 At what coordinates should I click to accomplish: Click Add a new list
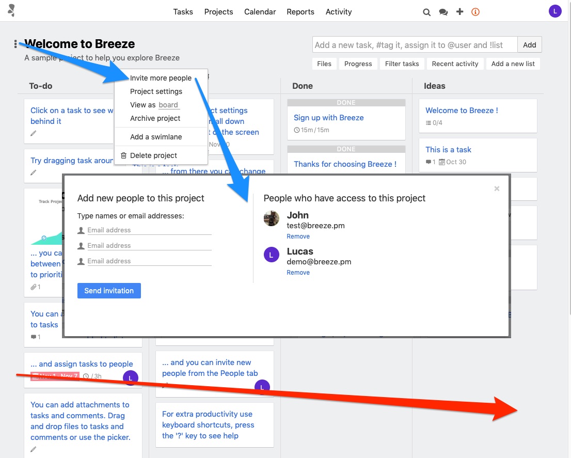point(513,64)
